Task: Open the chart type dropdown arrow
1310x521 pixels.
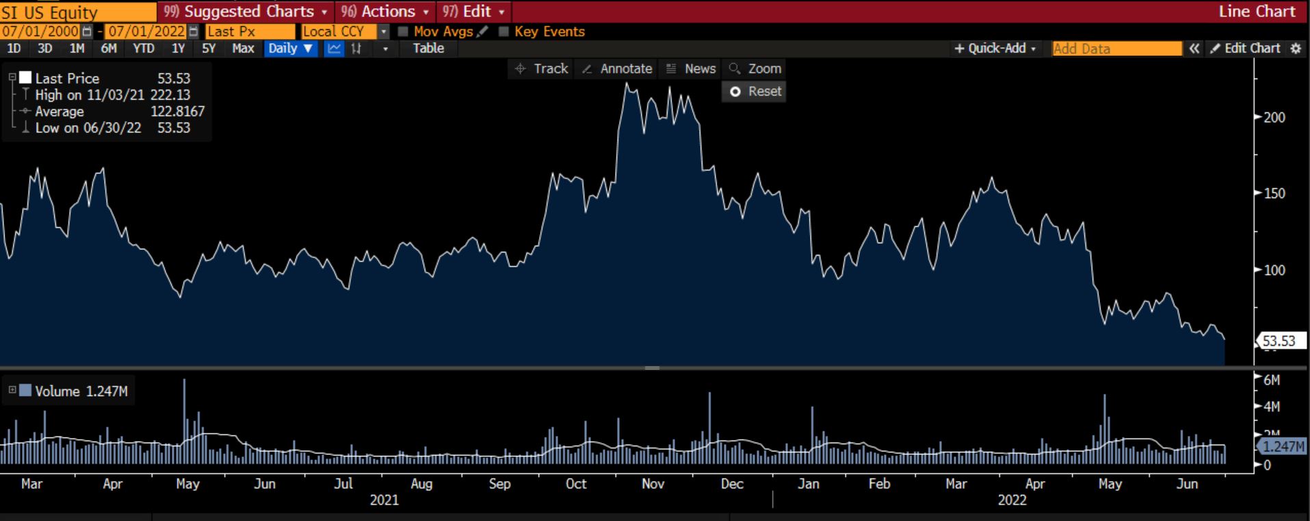Action: pos(386,49)
